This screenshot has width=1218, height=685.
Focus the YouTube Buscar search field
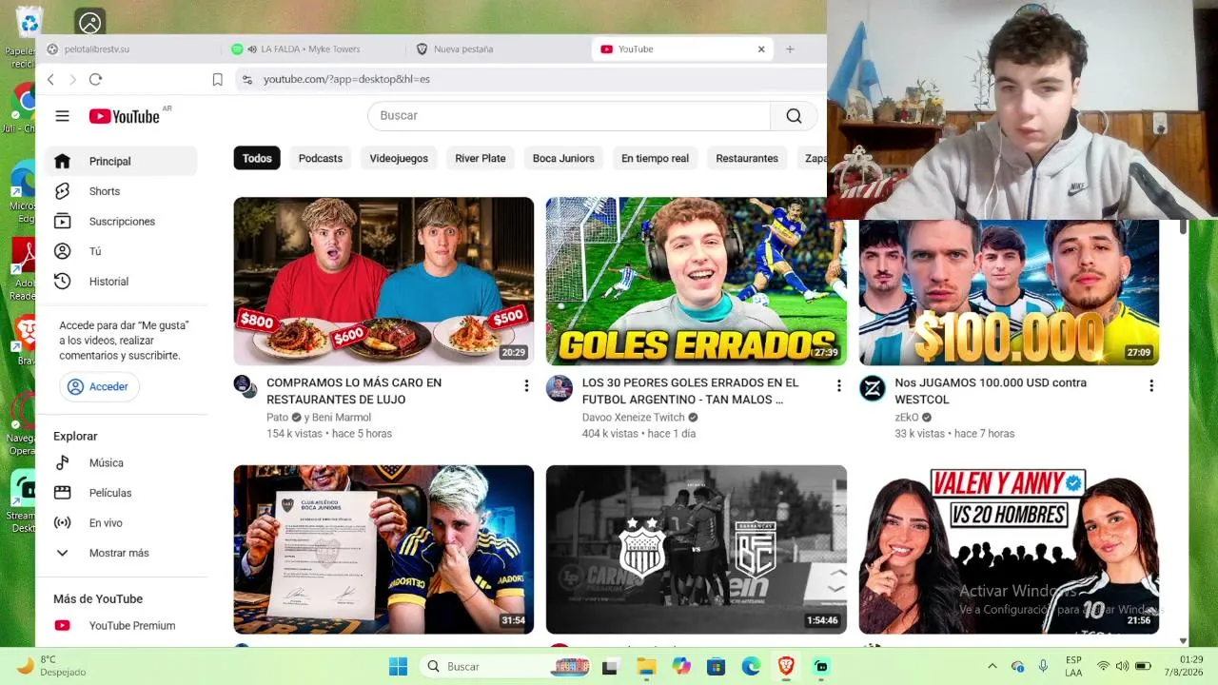pos(569,116)
